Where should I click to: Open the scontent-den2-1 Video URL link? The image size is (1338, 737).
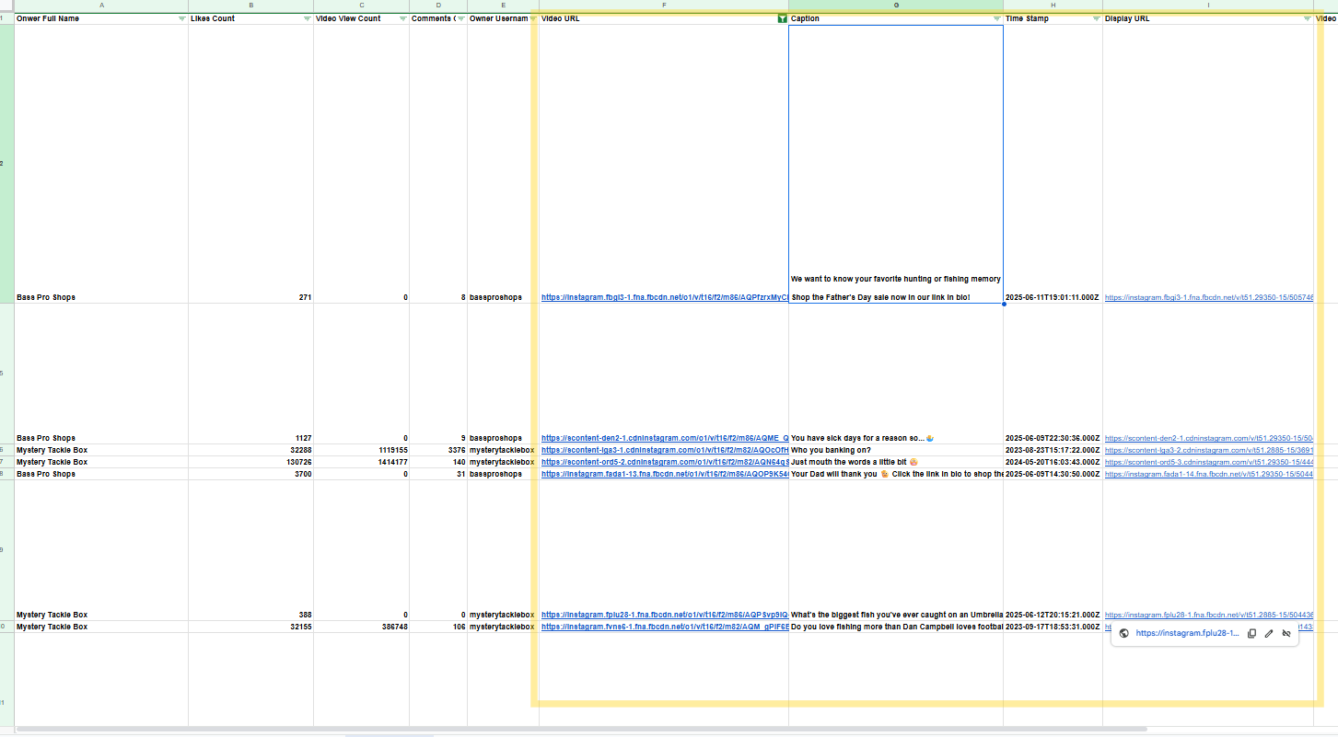665,438
